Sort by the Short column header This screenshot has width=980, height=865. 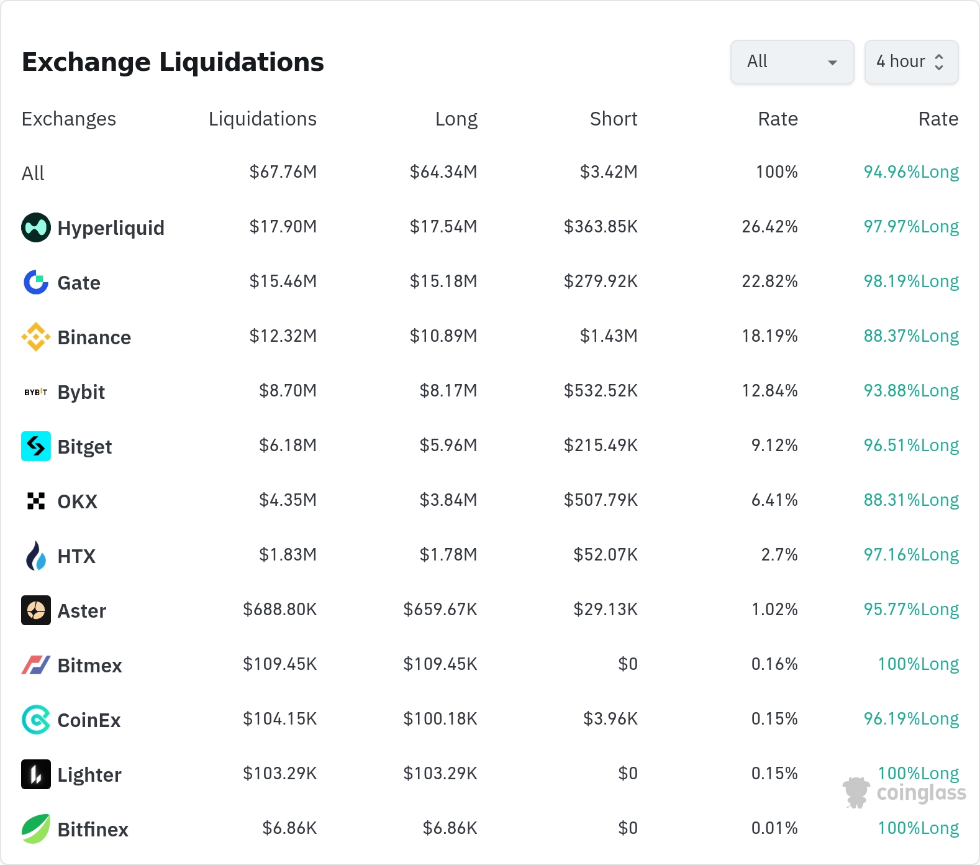point(613,119)
